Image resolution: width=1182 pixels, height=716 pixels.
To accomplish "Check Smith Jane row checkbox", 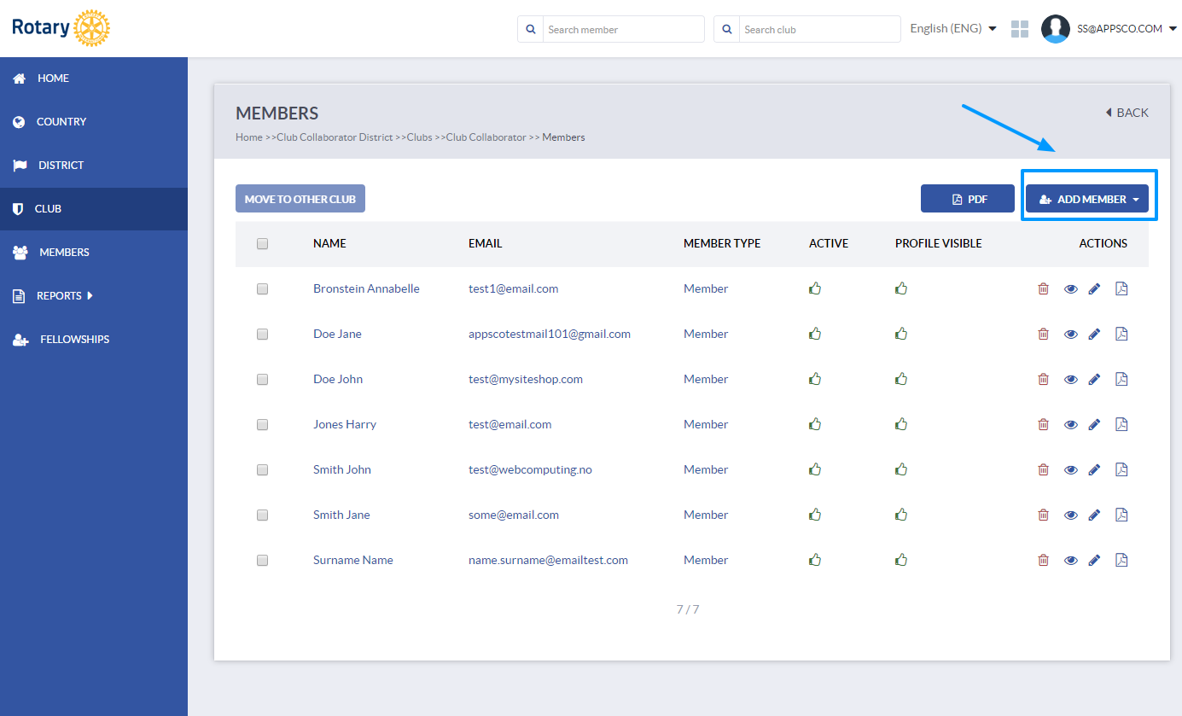I will (262, 515).
